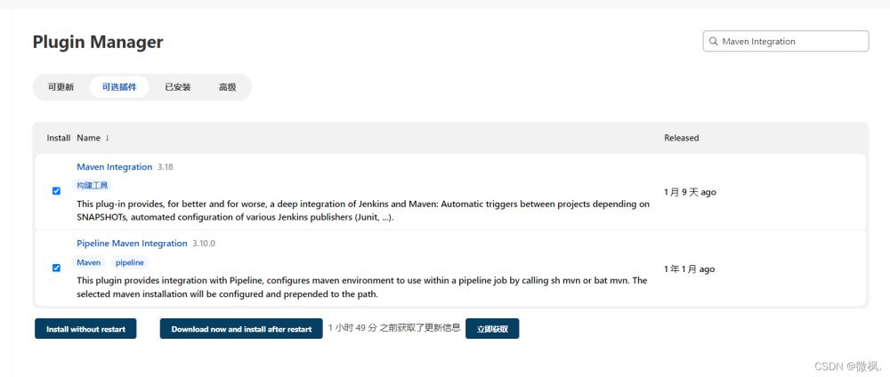890x377 pixels.
Task: Open the 已安装 tab
Action: (x=178, y=87)
